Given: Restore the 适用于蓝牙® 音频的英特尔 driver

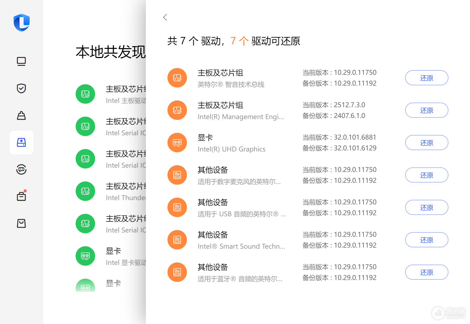Looking at the screenshot, I should 427,272.
